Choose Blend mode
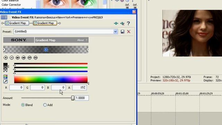The image size is (222, 125). point(23,105)
